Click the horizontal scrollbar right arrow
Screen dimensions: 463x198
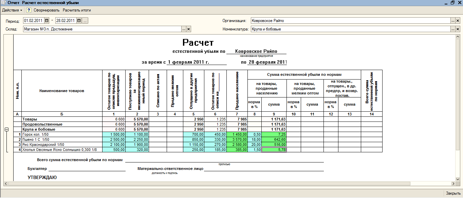[x=453, y=183]
